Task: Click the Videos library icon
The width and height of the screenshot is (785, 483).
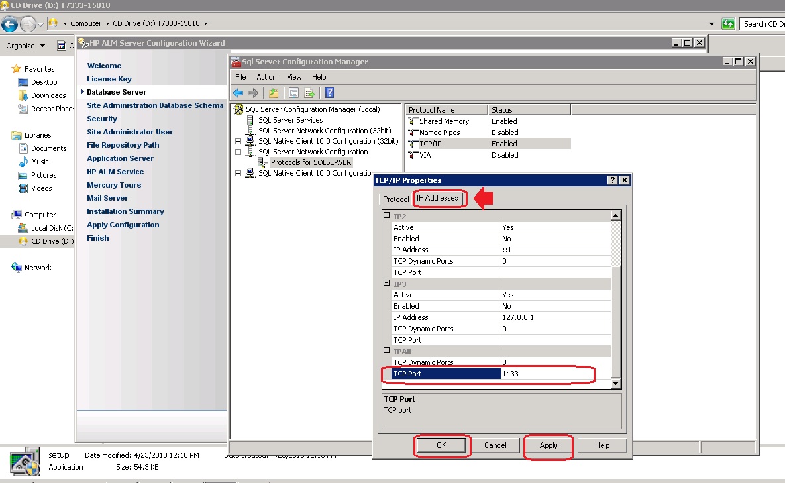Action: click(x=23, y=188)
